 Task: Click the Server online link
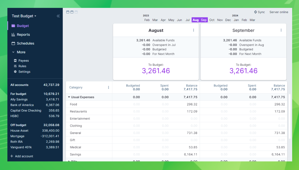279,12
